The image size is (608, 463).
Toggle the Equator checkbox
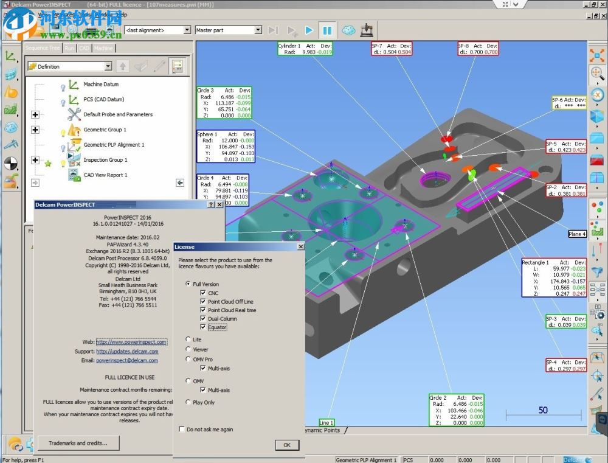point(203,327)
